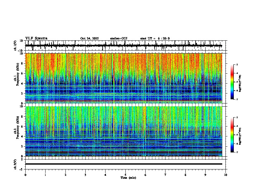Screen dimensions: 254x196
Task: Click time axis tick label "3"
Action: click(x=85, y=175)
